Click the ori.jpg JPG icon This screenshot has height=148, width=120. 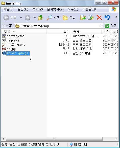point(4,49)
